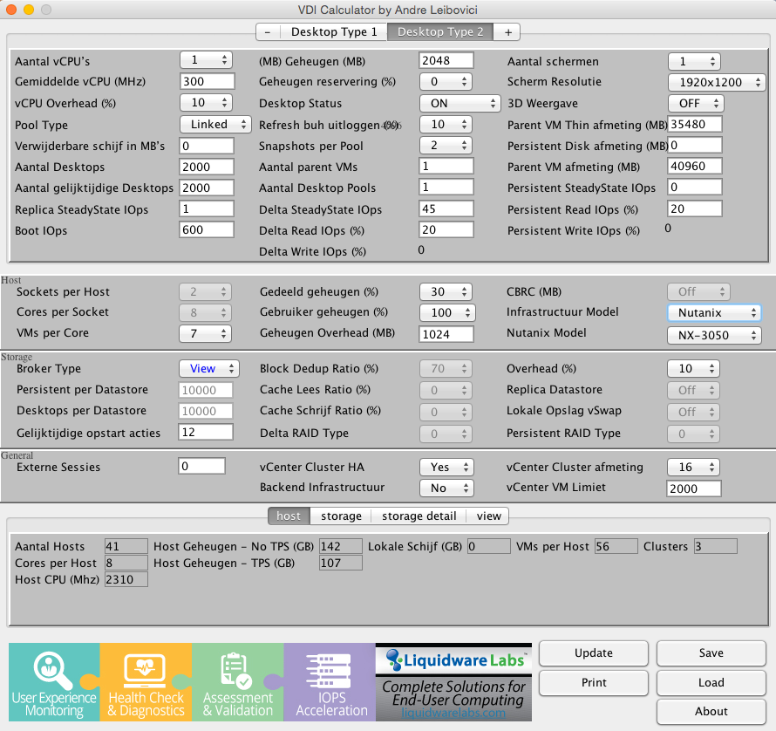The image size is (776, 731).
Task: Edit Boot IOps field
Action: (207, 229)
